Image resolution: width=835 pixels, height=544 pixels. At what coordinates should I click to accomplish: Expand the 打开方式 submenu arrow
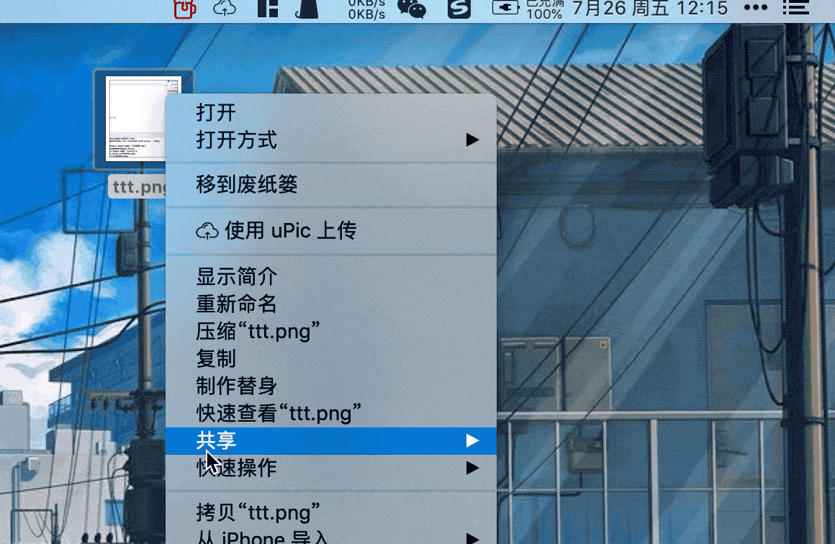[x=471, y=140]
